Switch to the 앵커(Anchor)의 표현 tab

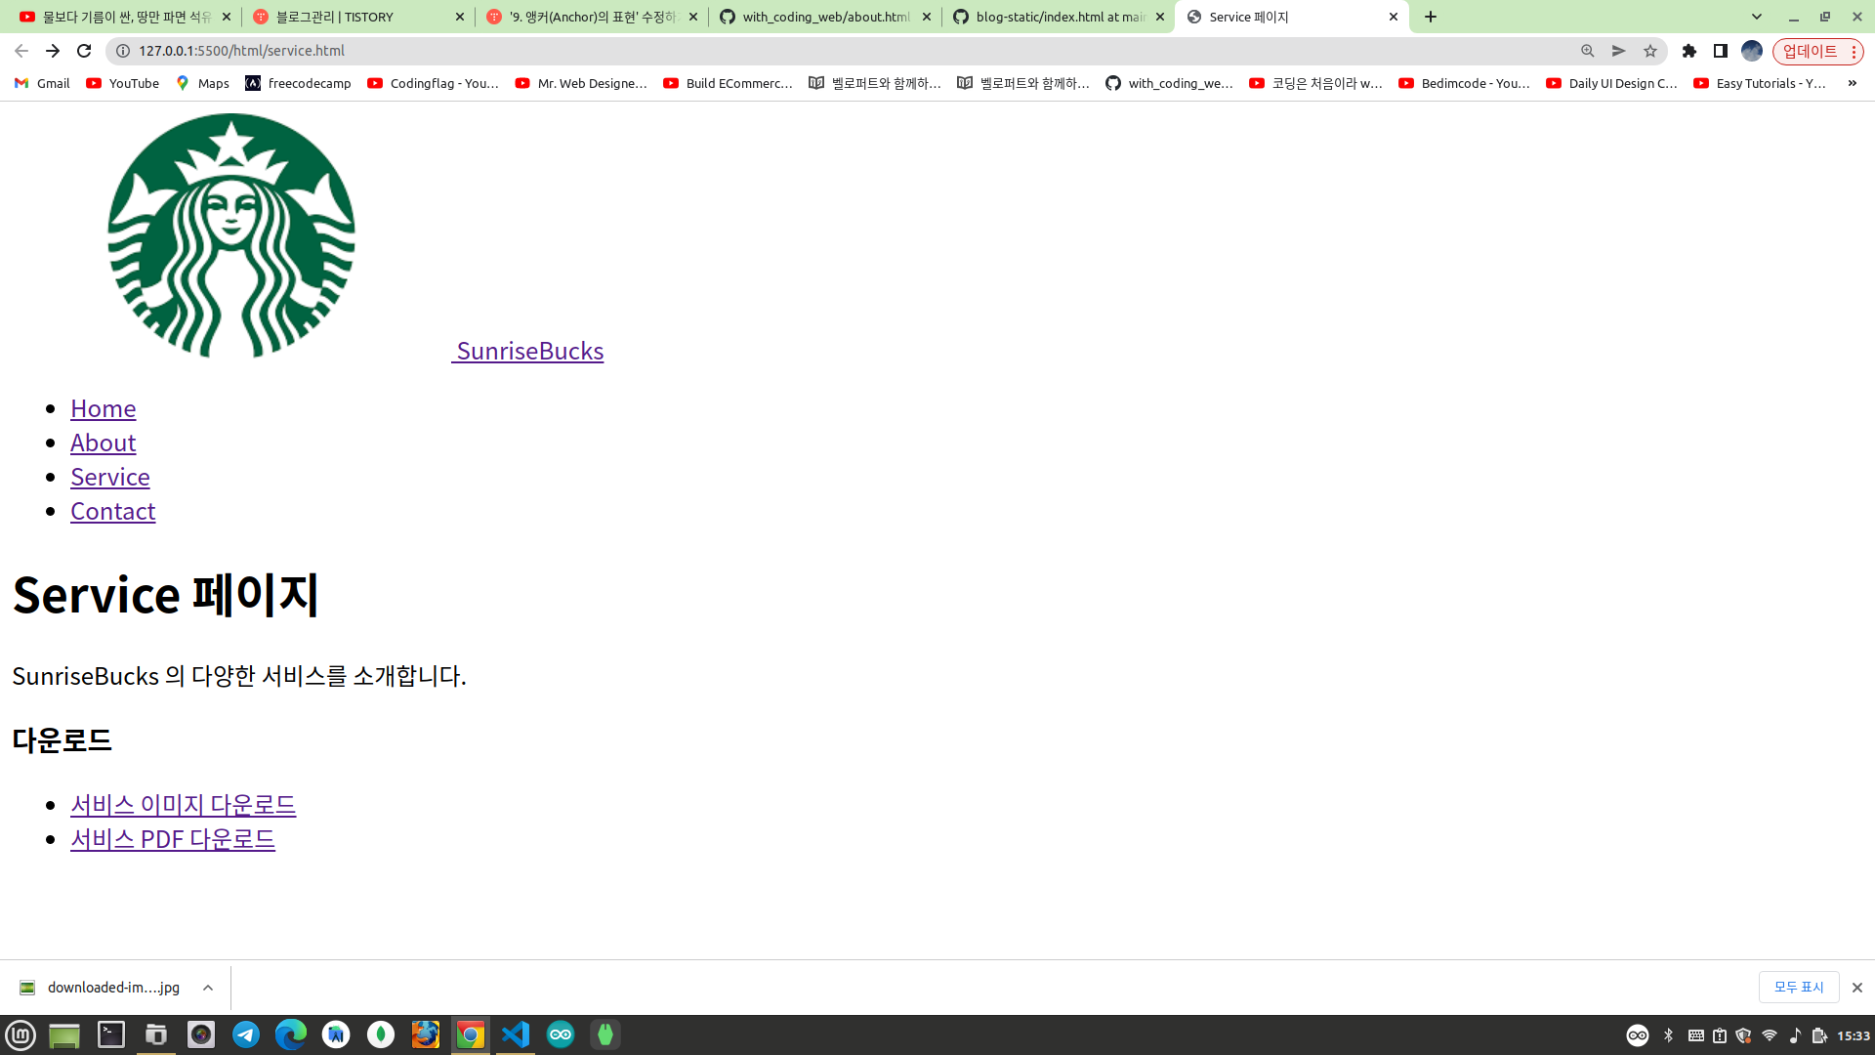[x=592, y=17]
